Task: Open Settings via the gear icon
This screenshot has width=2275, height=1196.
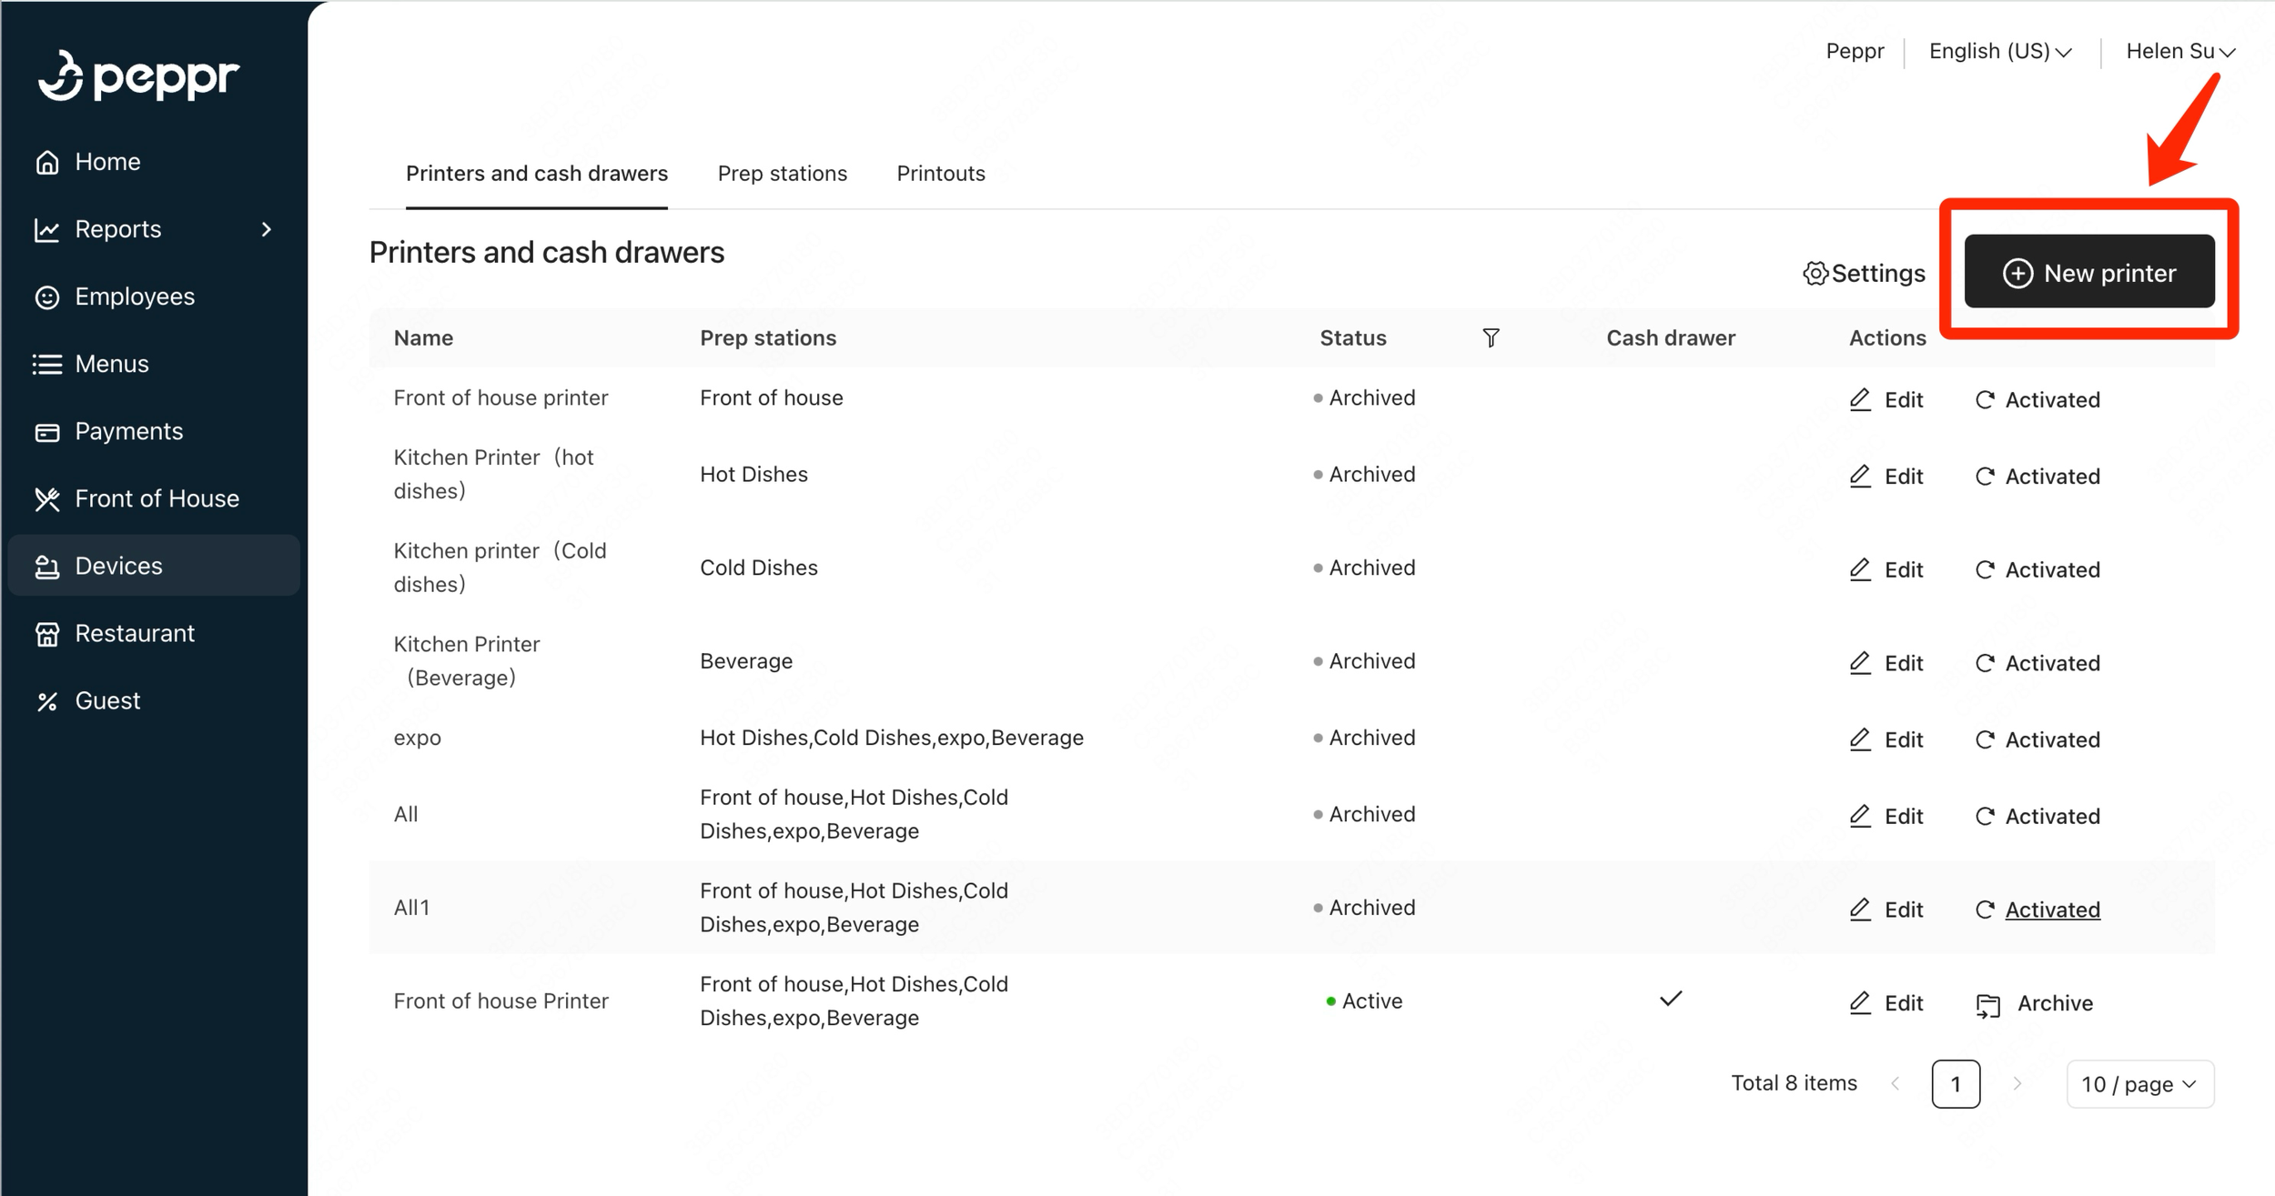Action: click(x=1815, y=274)
